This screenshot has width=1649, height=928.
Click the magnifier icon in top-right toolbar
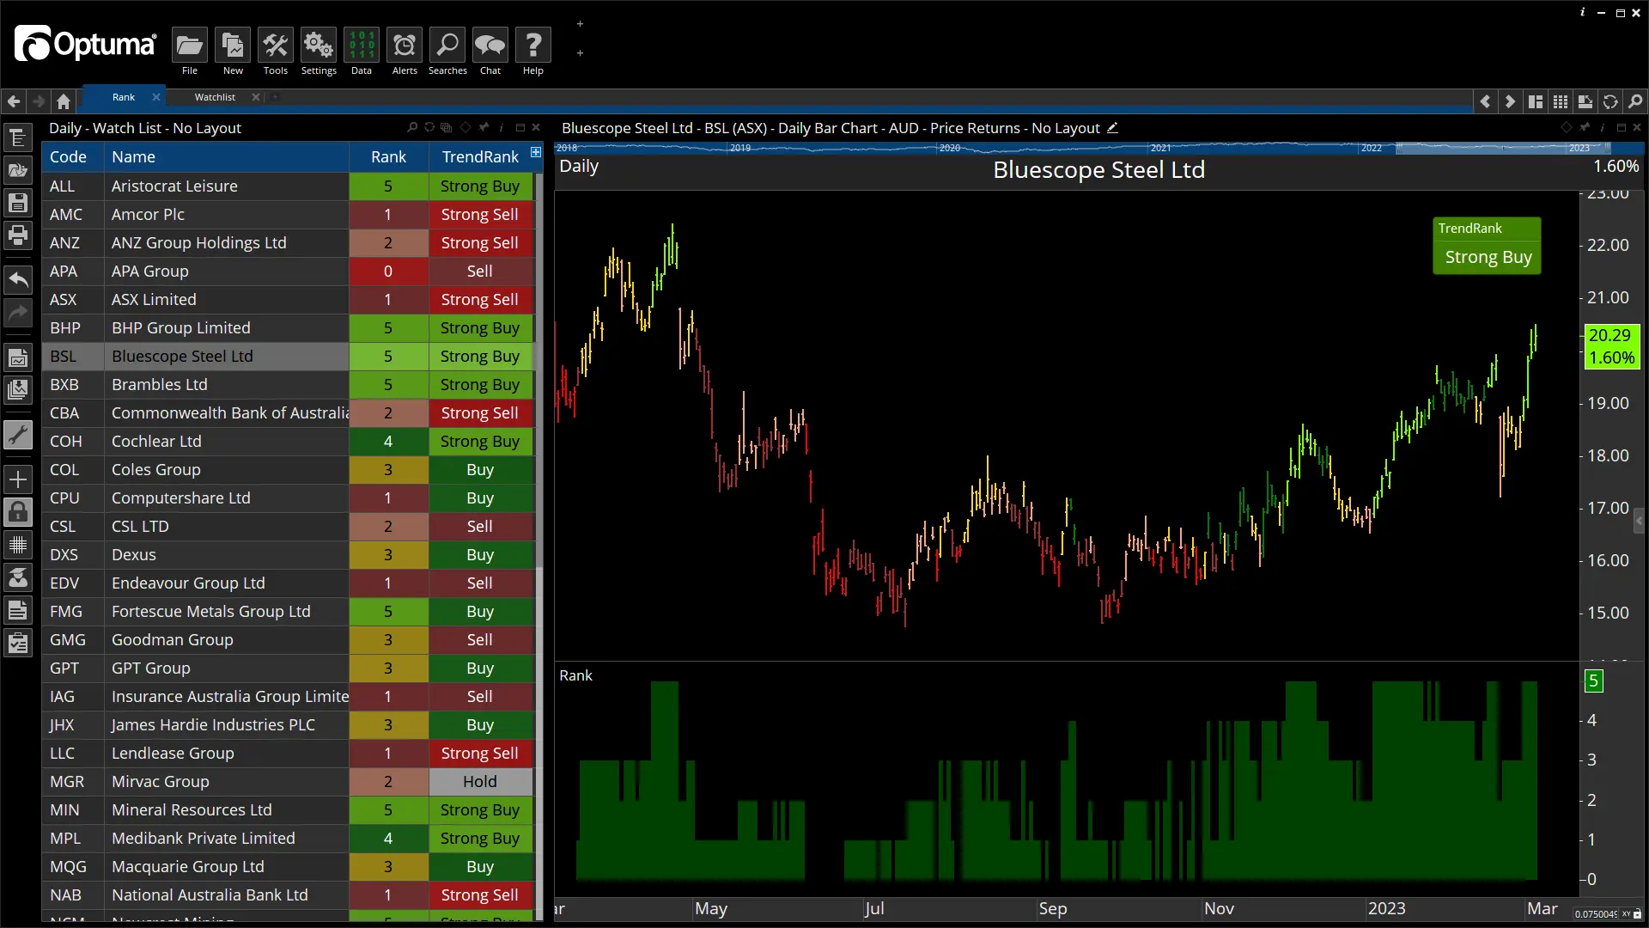[1635, 101]
